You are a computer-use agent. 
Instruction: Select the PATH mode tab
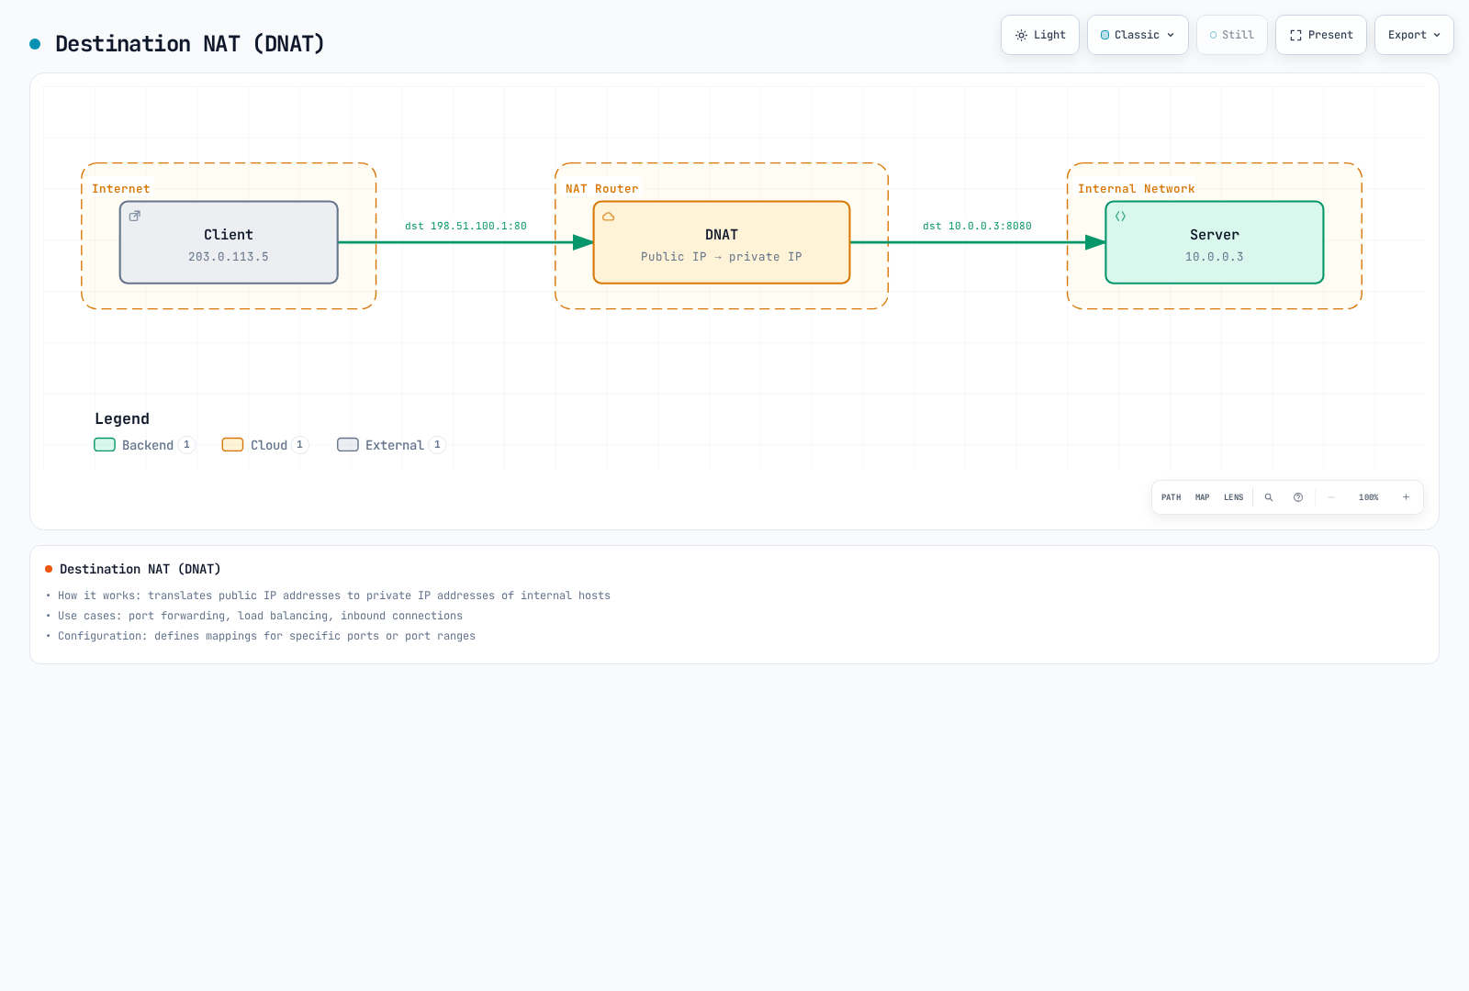point(1172,497)
